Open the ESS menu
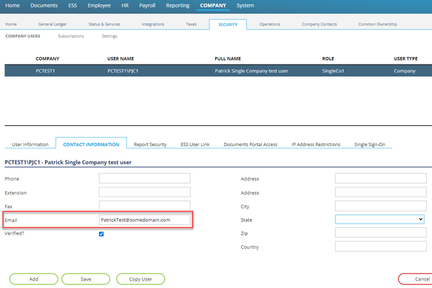Image resolution: width=432 pixels, height=288 pixels. [73, 5]
